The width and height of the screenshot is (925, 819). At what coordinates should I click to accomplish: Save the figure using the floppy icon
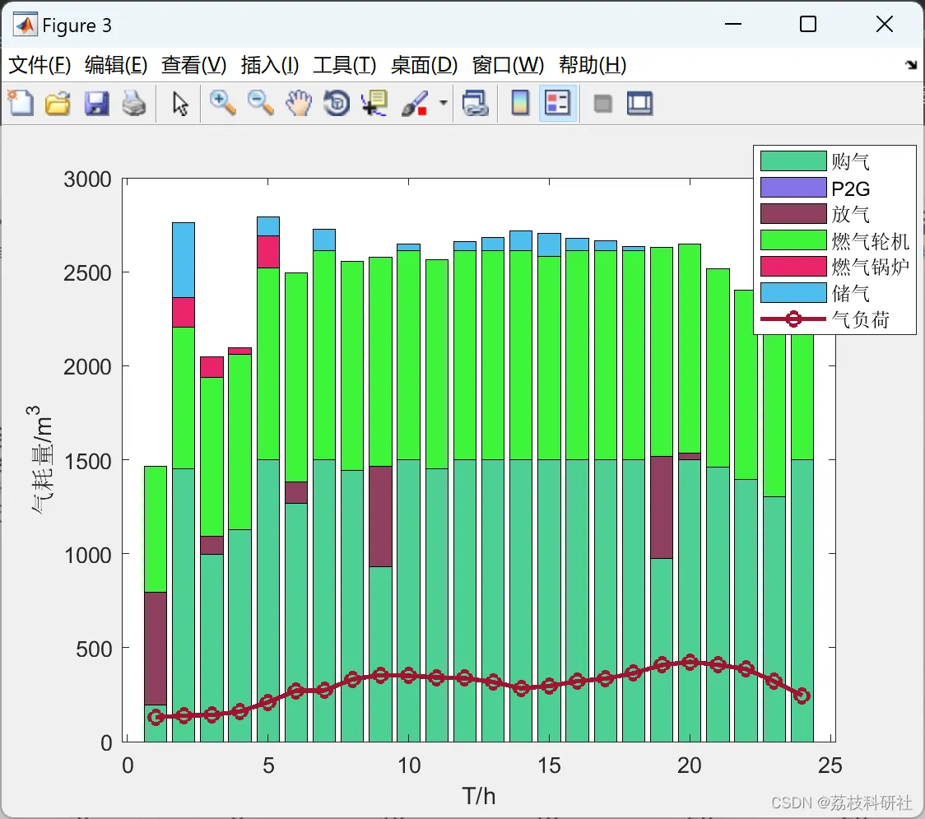96,103
